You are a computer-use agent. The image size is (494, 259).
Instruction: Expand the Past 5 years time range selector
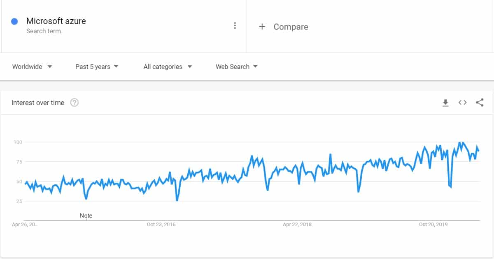point(97,66)
